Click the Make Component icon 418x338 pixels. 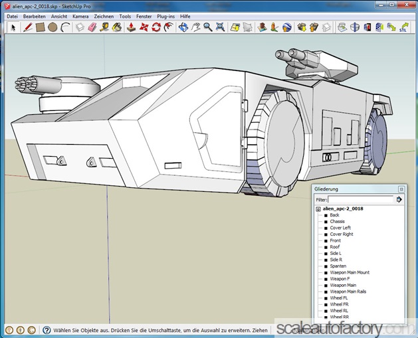[80, 27]
